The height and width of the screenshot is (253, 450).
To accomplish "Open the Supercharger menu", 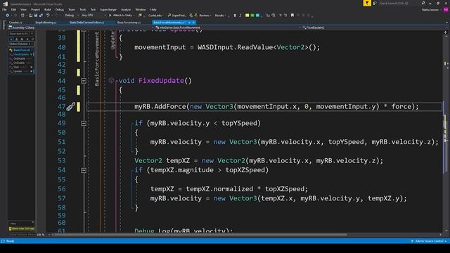I will click(108, 10).
